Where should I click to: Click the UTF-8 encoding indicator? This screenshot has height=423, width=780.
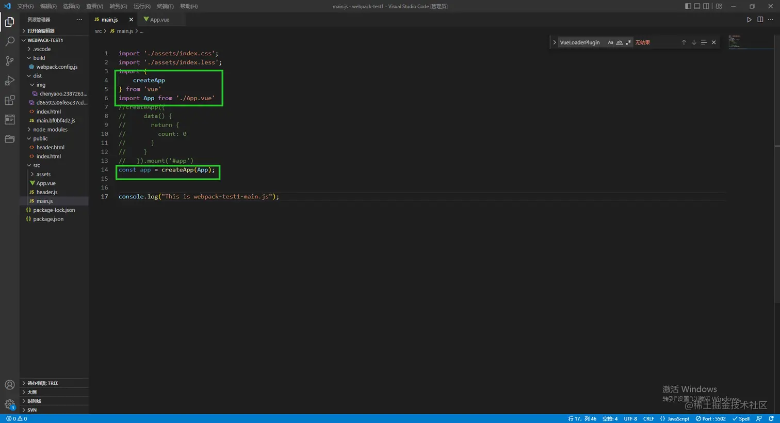630,419
